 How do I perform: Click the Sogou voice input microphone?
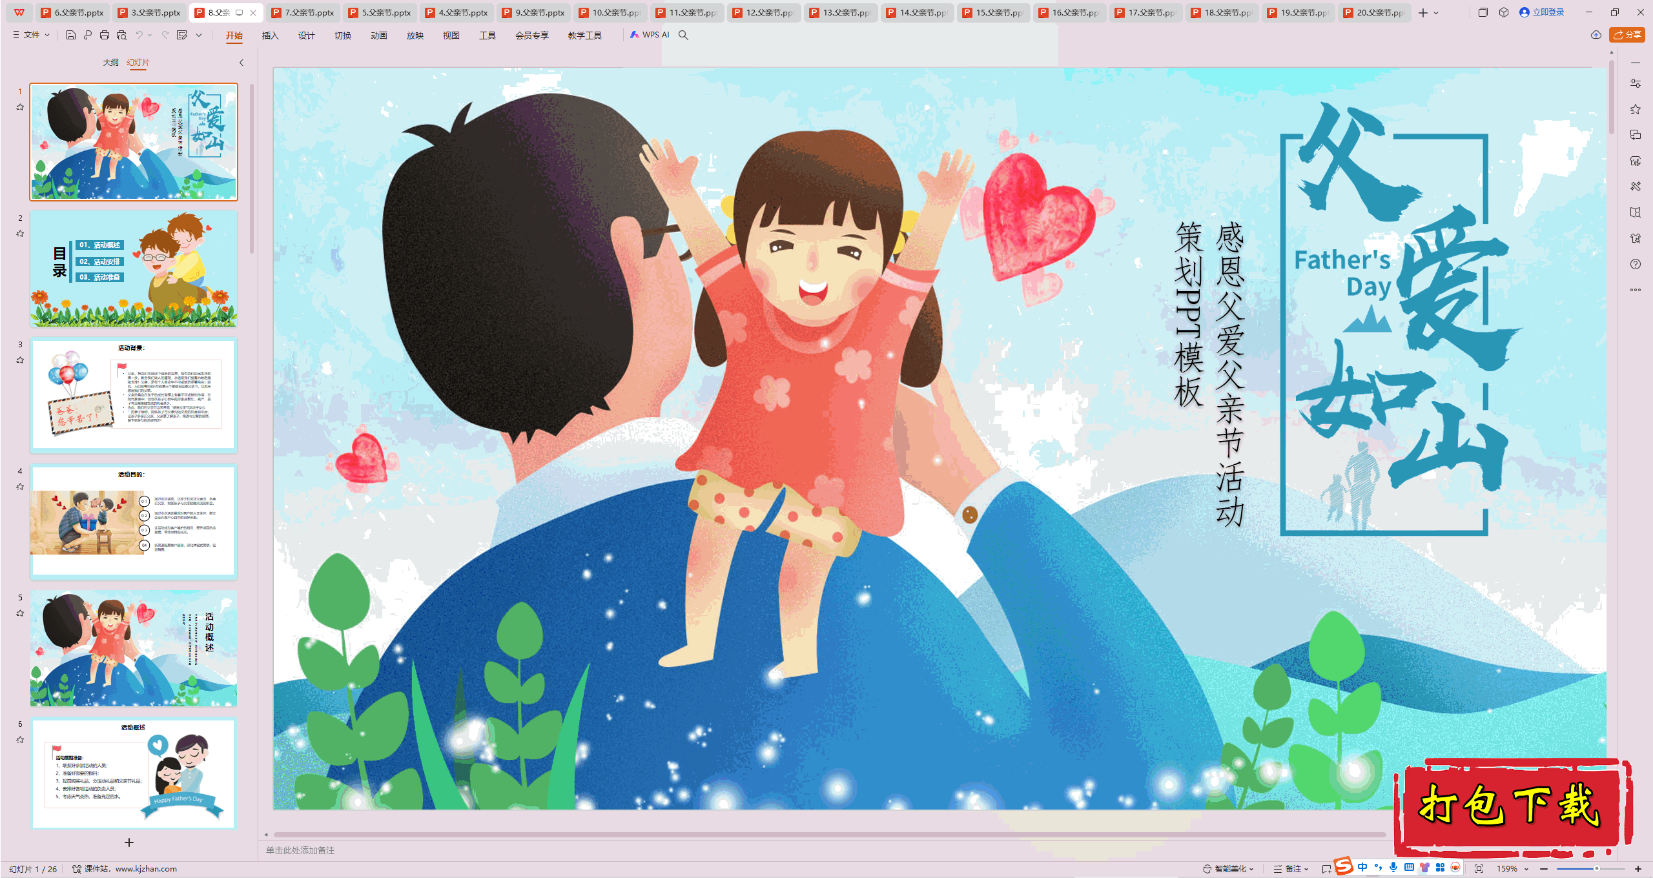pyautogui.click(x=1393, y=868)
